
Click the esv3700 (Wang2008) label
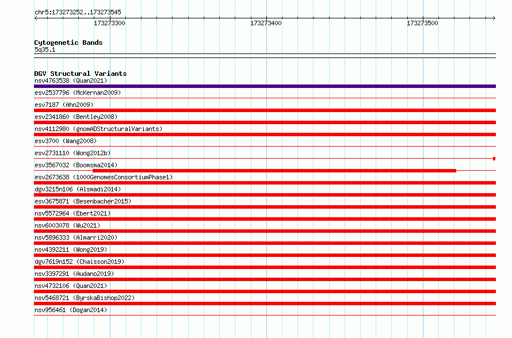(66, 141)
